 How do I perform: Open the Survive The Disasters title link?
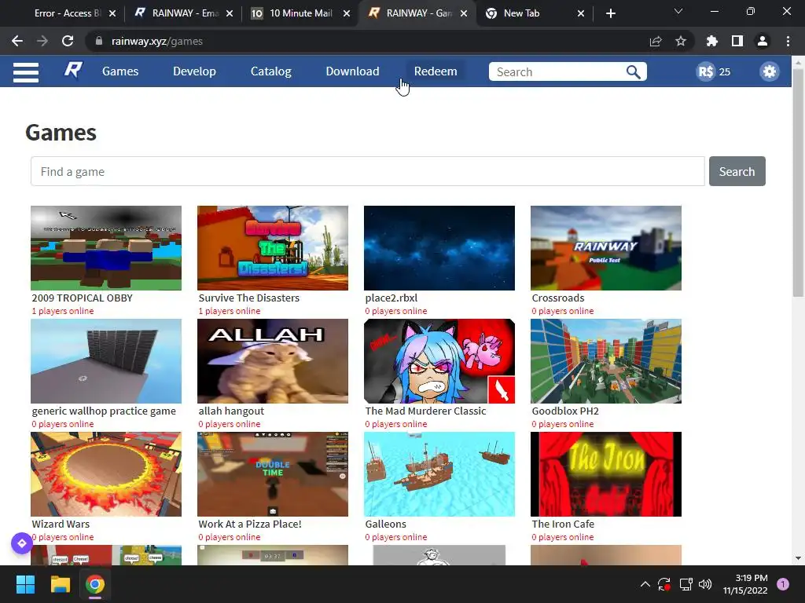249,298
